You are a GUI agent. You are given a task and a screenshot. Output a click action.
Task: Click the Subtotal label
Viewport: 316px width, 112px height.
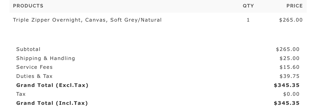coord(28,49)
